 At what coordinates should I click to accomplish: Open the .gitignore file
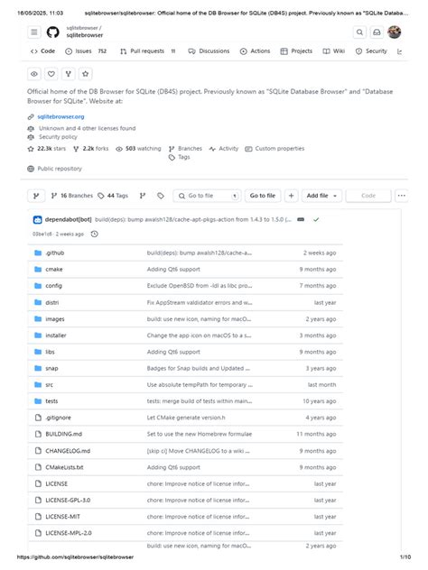click(58, 418)
